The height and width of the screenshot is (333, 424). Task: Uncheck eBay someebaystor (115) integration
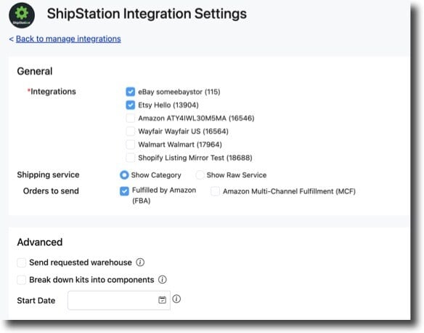(131, 92)
